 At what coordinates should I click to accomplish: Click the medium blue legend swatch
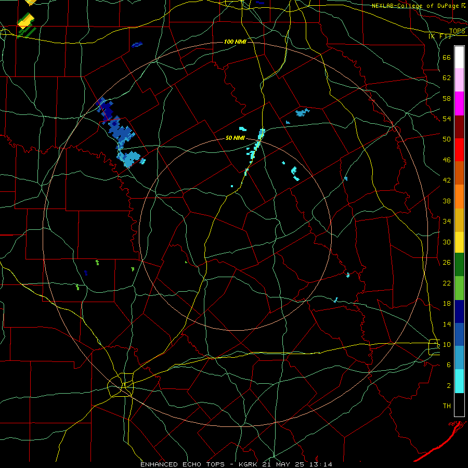point(459,334)
